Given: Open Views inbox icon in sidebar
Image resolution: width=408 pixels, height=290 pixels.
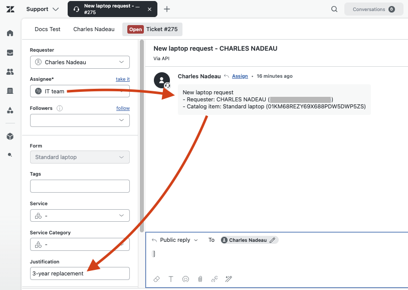Looking at the screenshot, I should click(10, 53).
